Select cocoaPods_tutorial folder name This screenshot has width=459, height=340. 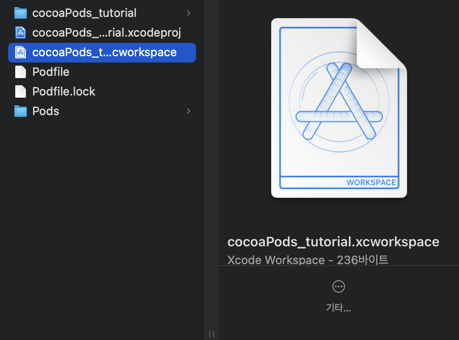coord(84,13)
